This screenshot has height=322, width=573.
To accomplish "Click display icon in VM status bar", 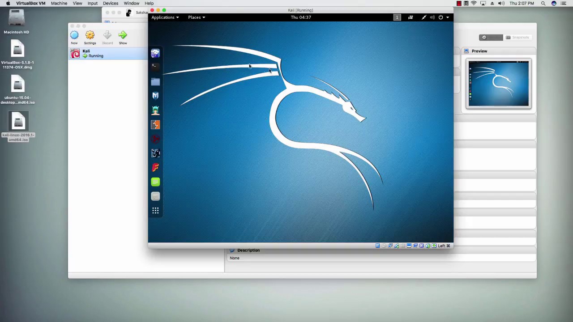I will (x=409, y=246).
